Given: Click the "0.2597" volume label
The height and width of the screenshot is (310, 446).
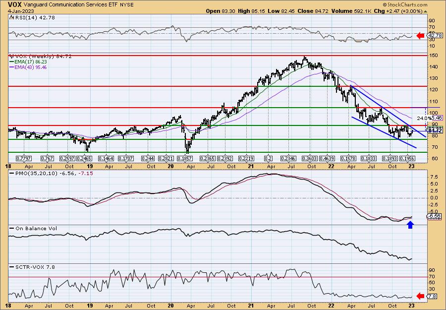Looking at the screenshot, I should pyautogui.click(x=68, y=158).
